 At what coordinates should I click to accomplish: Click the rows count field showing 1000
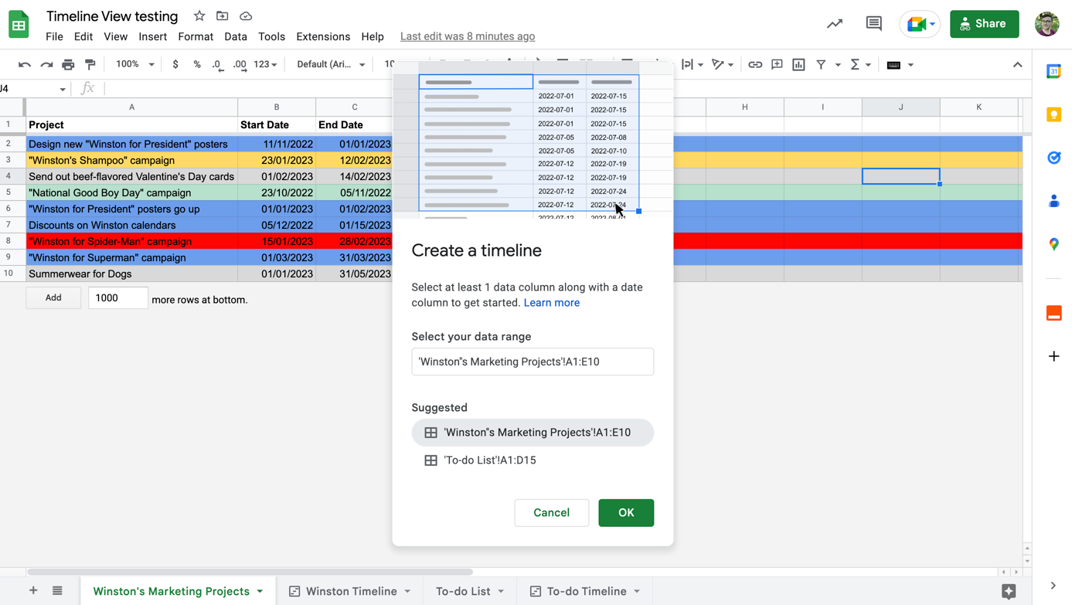(118, 297)
